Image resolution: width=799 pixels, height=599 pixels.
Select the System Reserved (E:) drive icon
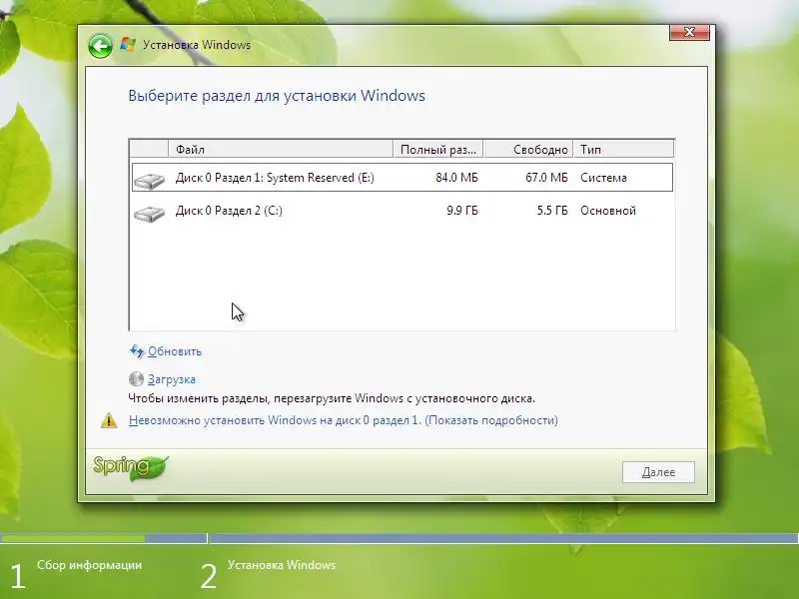pos(149,181)
